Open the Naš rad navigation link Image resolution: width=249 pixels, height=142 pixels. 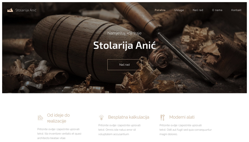tap(198, 10)
